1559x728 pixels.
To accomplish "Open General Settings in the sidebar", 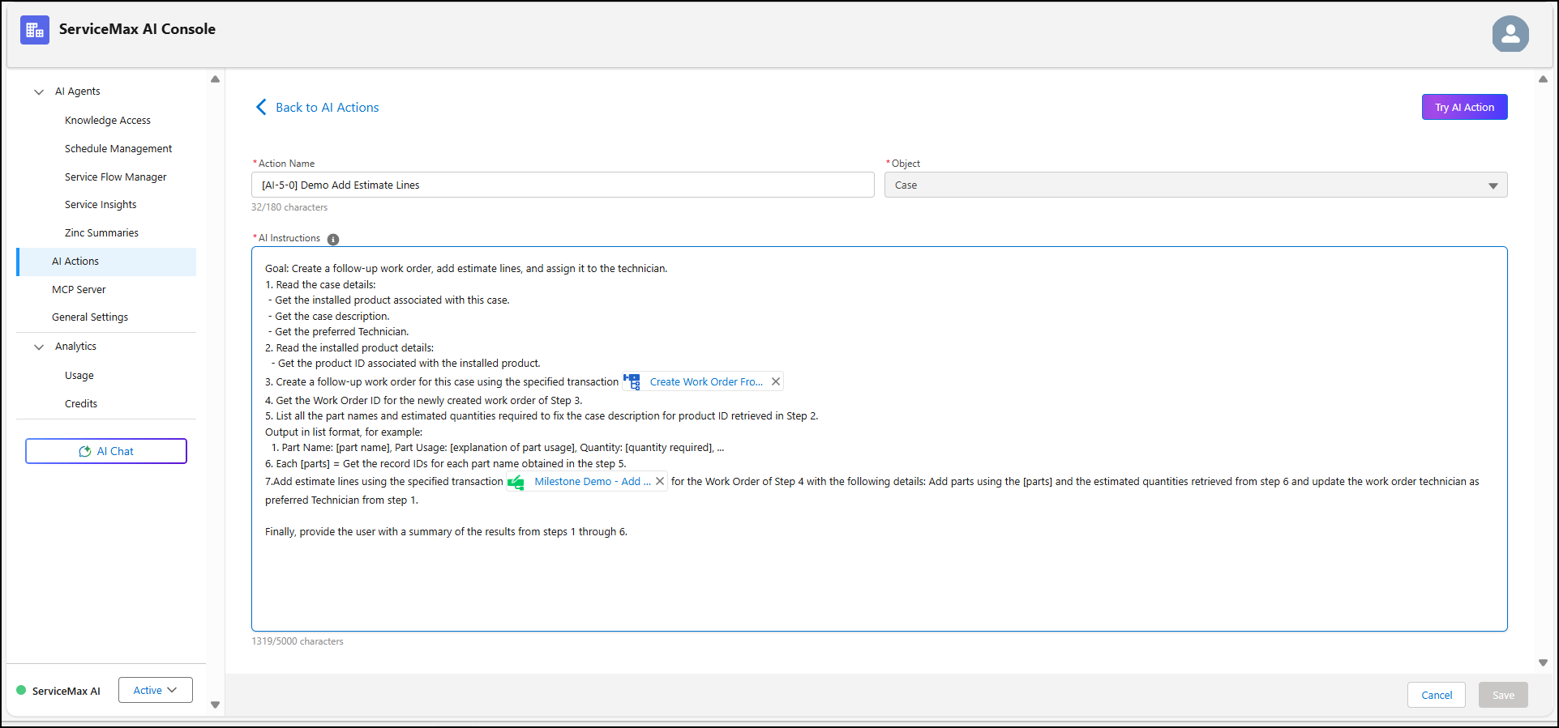I will (90, 317).
